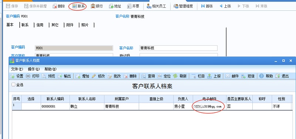Select row number 1 in contacts table
The image size is (296, 139).
[x=17, y=106]
